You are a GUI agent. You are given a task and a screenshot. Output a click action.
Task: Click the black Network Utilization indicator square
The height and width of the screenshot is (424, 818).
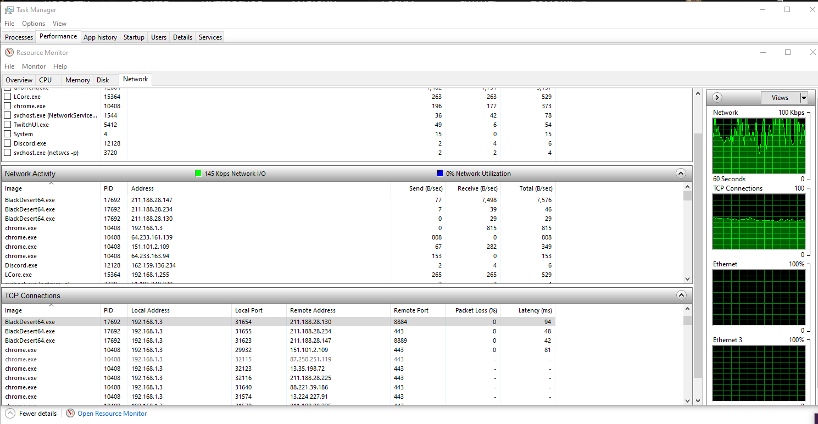coord(440,173)
